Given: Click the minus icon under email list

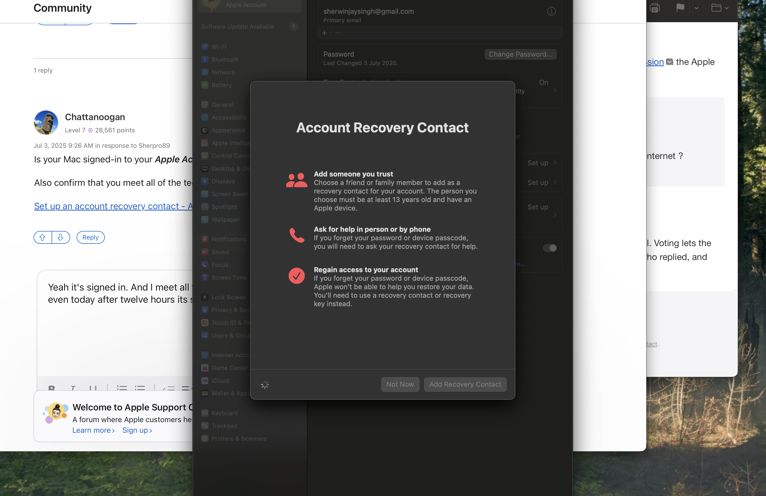Looking at the screenshot, I should pos(338,33).
